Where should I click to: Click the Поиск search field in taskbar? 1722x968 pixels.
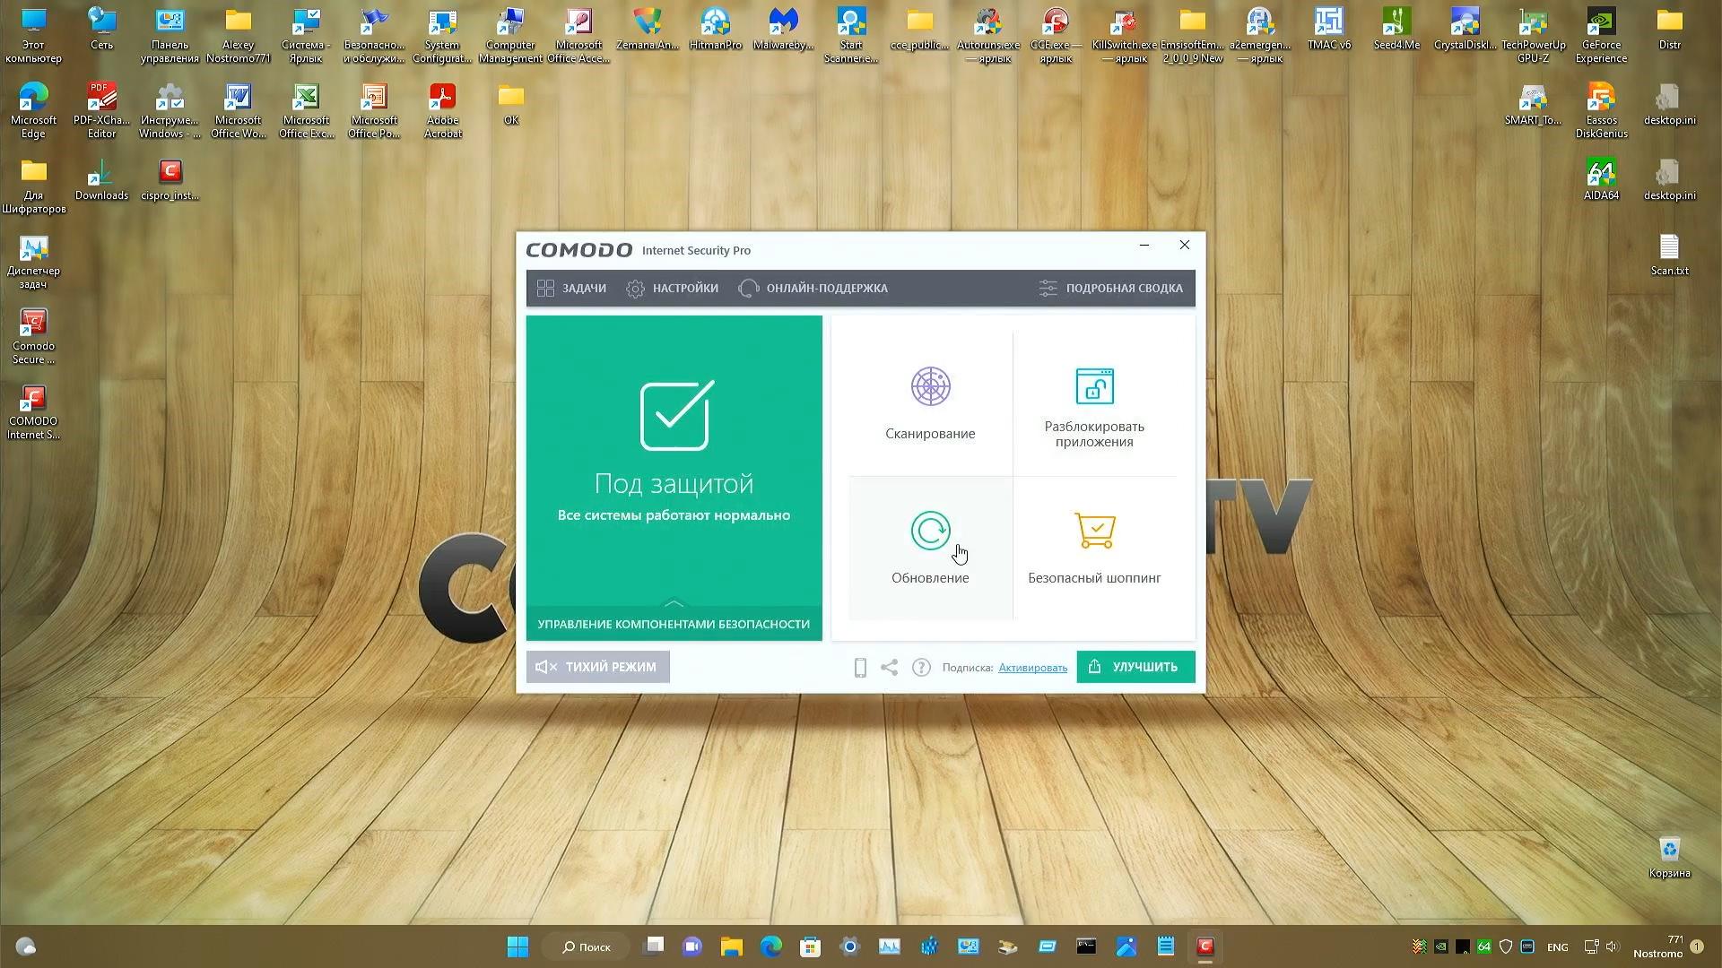pos(586,946)
